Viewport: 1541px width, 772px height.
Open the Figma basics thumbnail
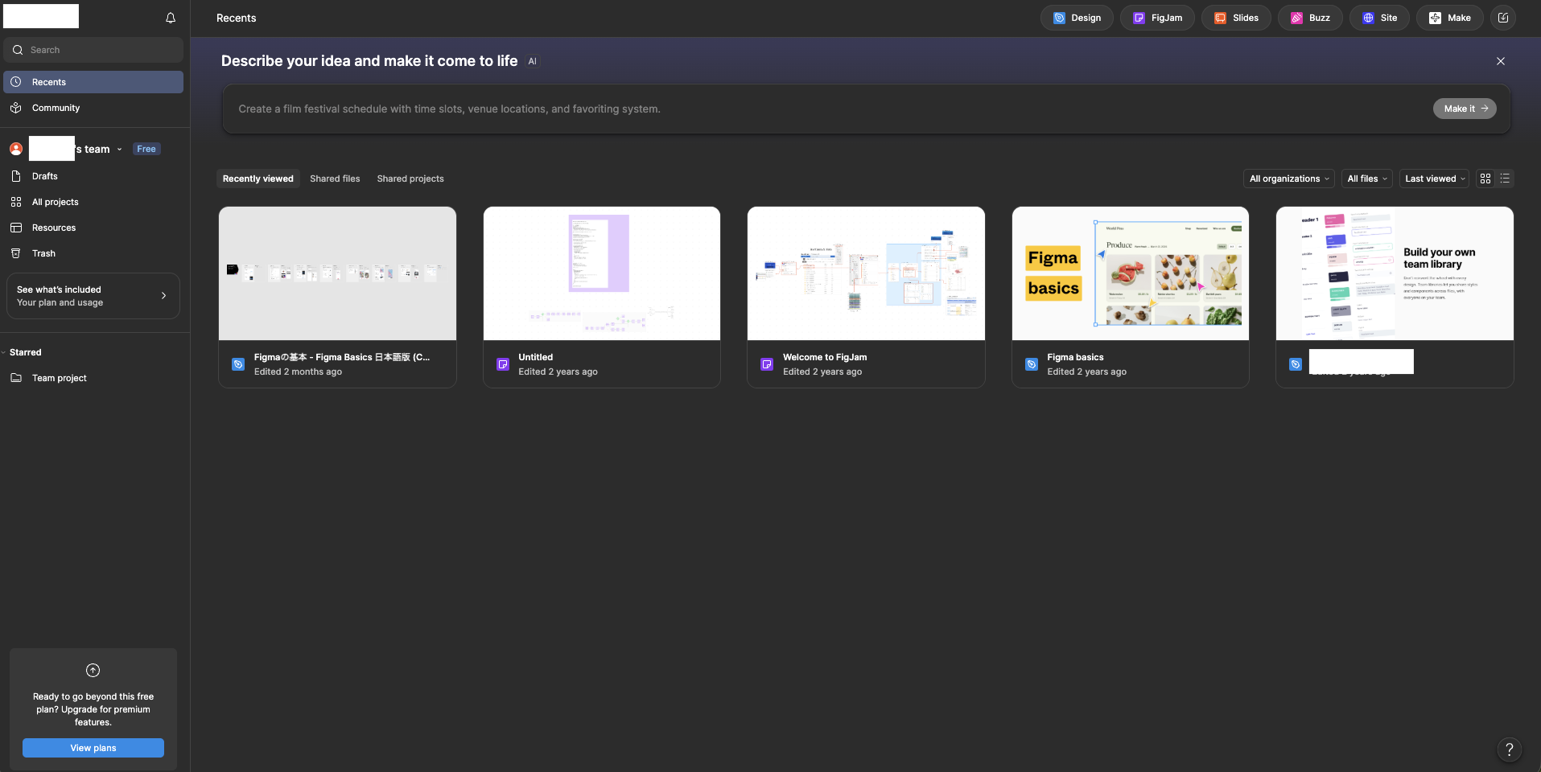pos(1131,273)
